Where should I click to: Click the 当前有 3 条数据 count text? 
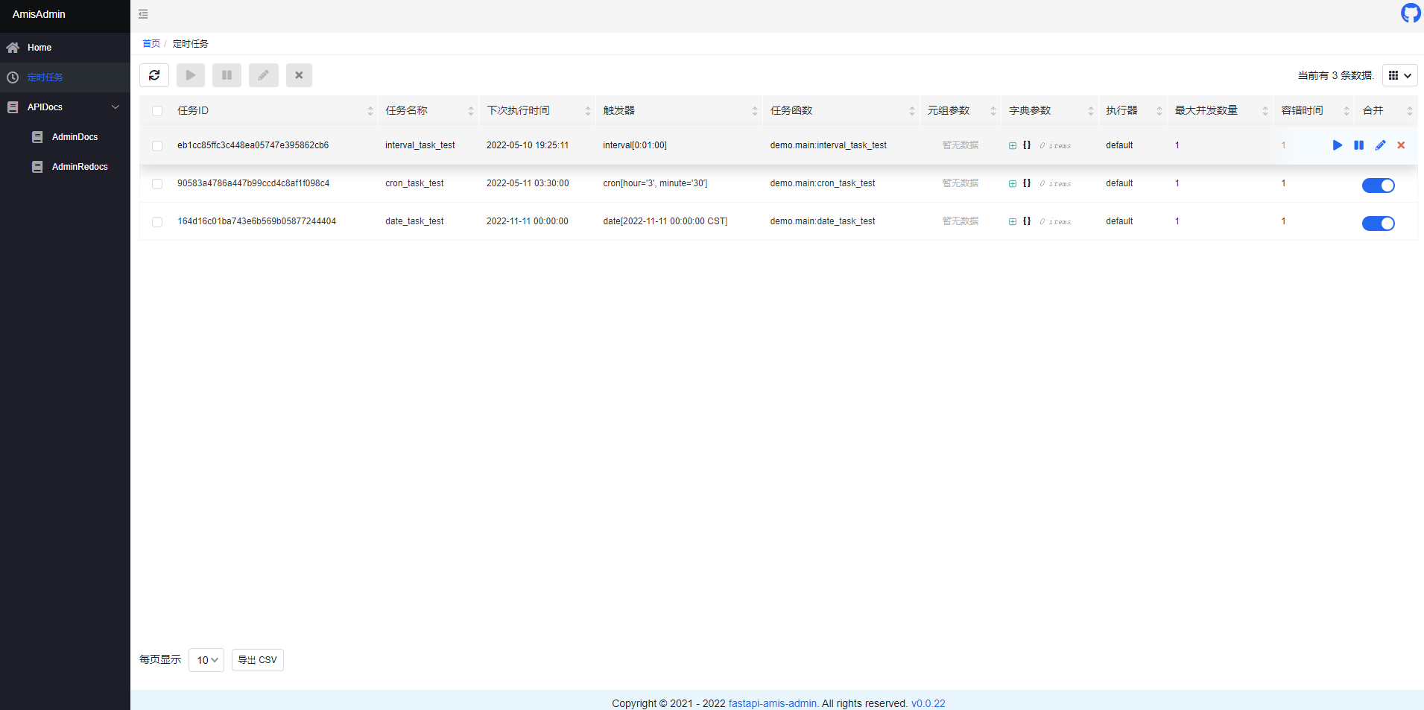click(1335, 75)
